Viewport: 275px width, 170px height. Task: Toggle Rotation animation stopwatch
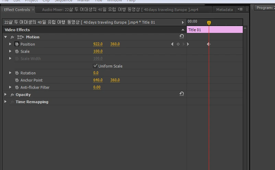(17, 73)
